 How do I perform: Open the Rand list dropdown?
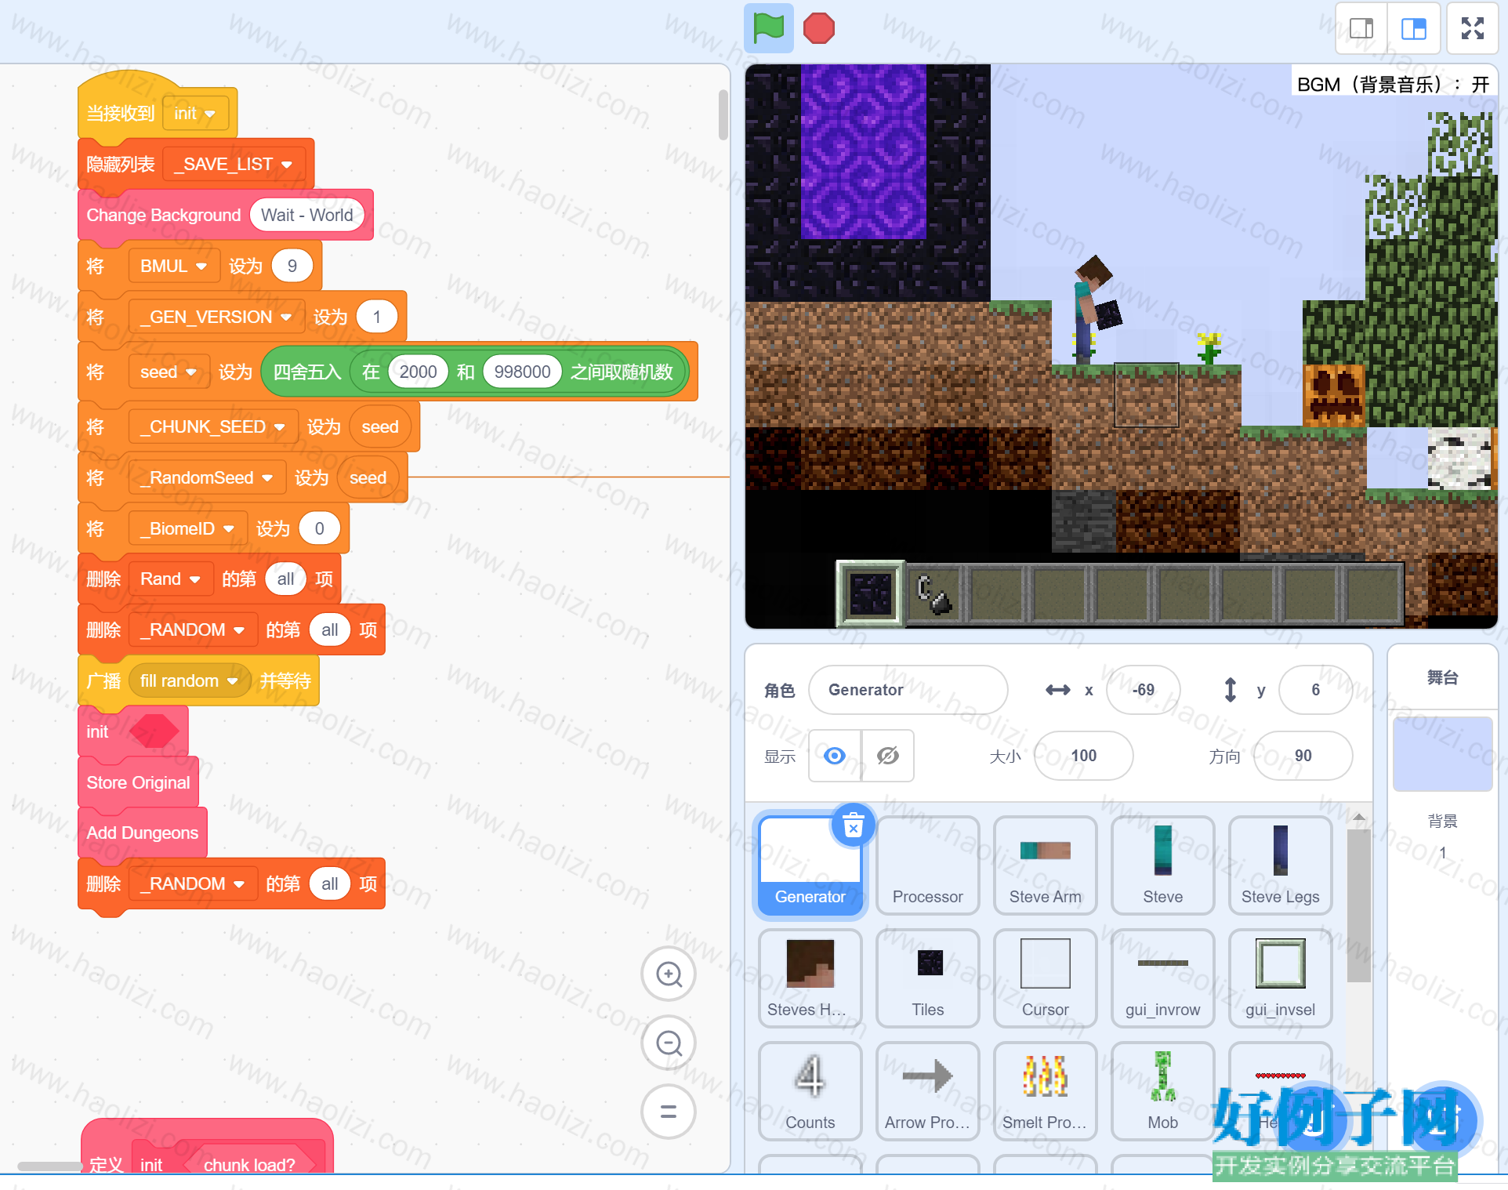point(170,579)
